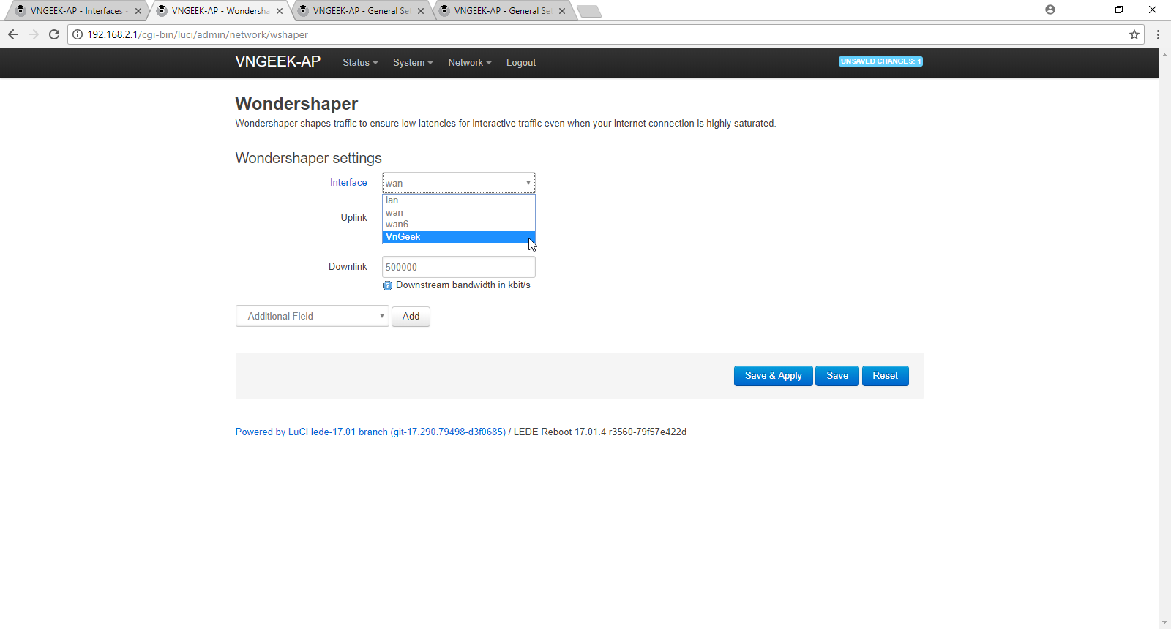Click the vertical scrollbar up arrow
The height and width of the screenshot is (629, 1171).
[1164, 54]
